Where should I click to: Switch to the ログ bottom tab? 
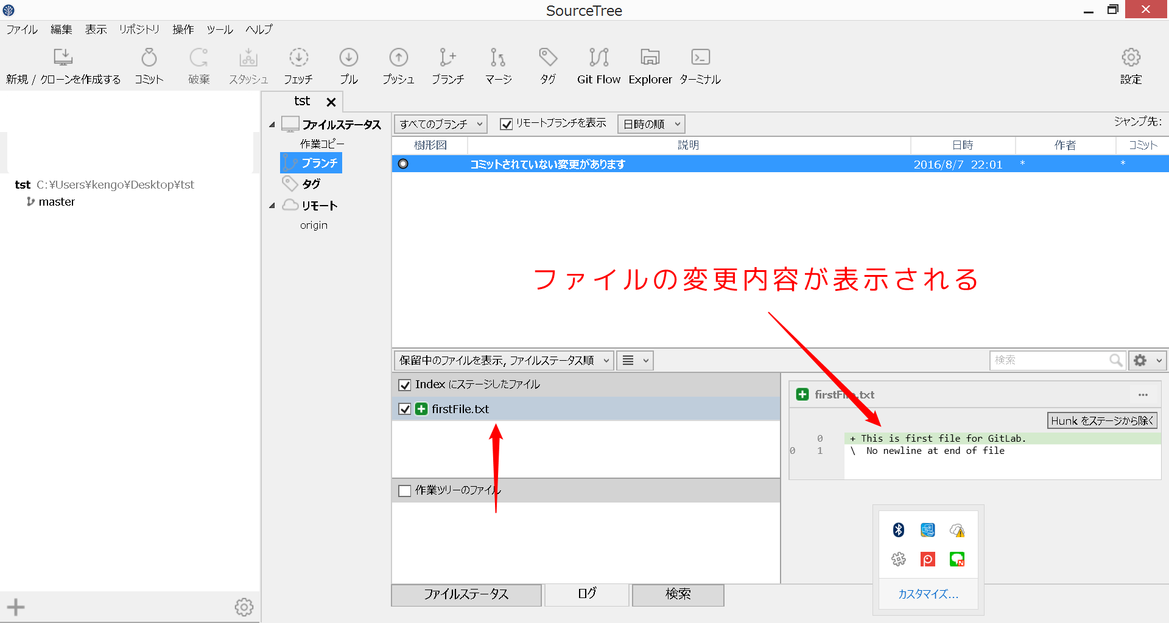coord(587,594)
